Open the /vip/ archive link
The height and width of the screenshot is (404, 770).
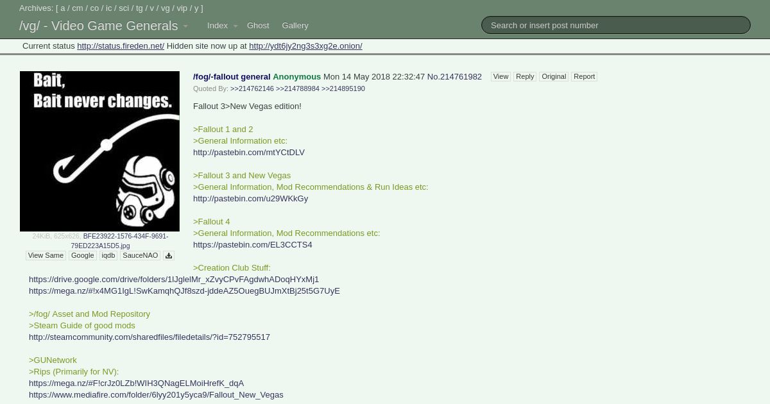pos(182,8)
